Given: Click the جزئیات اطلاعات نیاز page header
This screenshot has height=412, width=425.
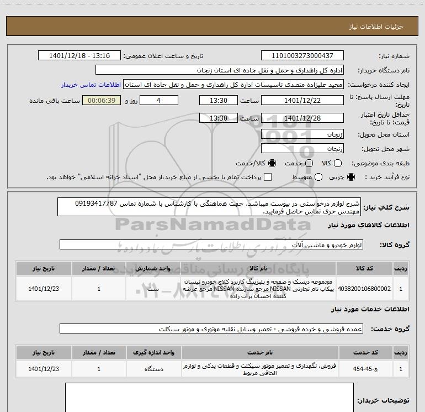Looking at the screenshot, I should click(376, 27).
